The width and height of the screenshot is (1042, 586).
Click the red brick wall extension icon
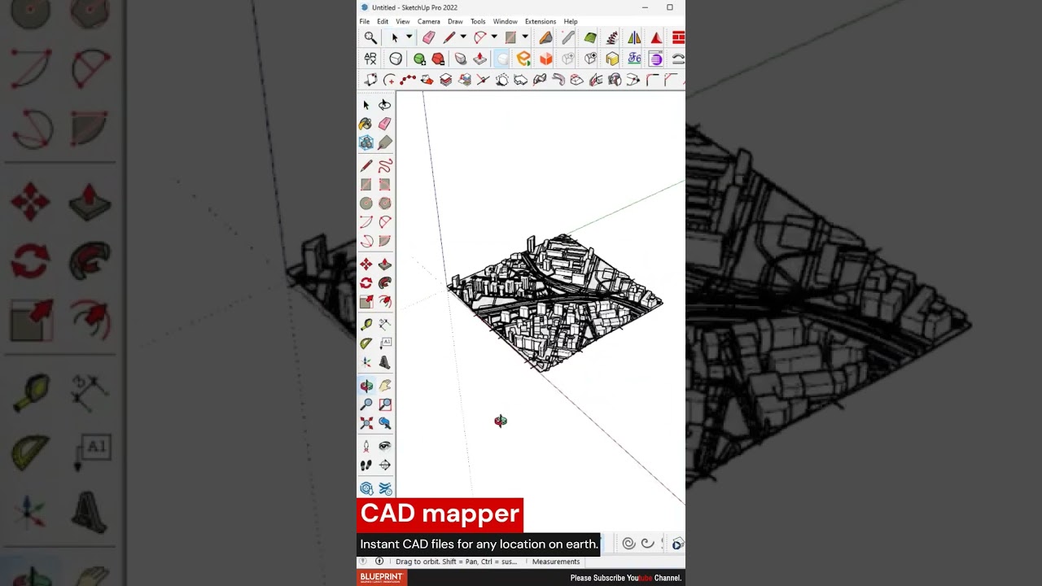point(678,37)
